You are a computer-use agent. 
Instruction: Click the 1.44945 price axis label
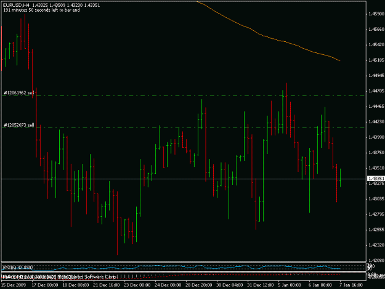coord(376,76)
